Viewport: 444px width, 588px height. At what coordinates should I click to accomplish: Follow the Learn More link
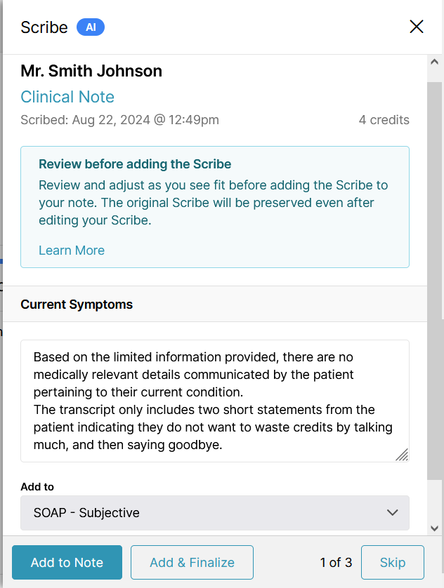(72, 250)
